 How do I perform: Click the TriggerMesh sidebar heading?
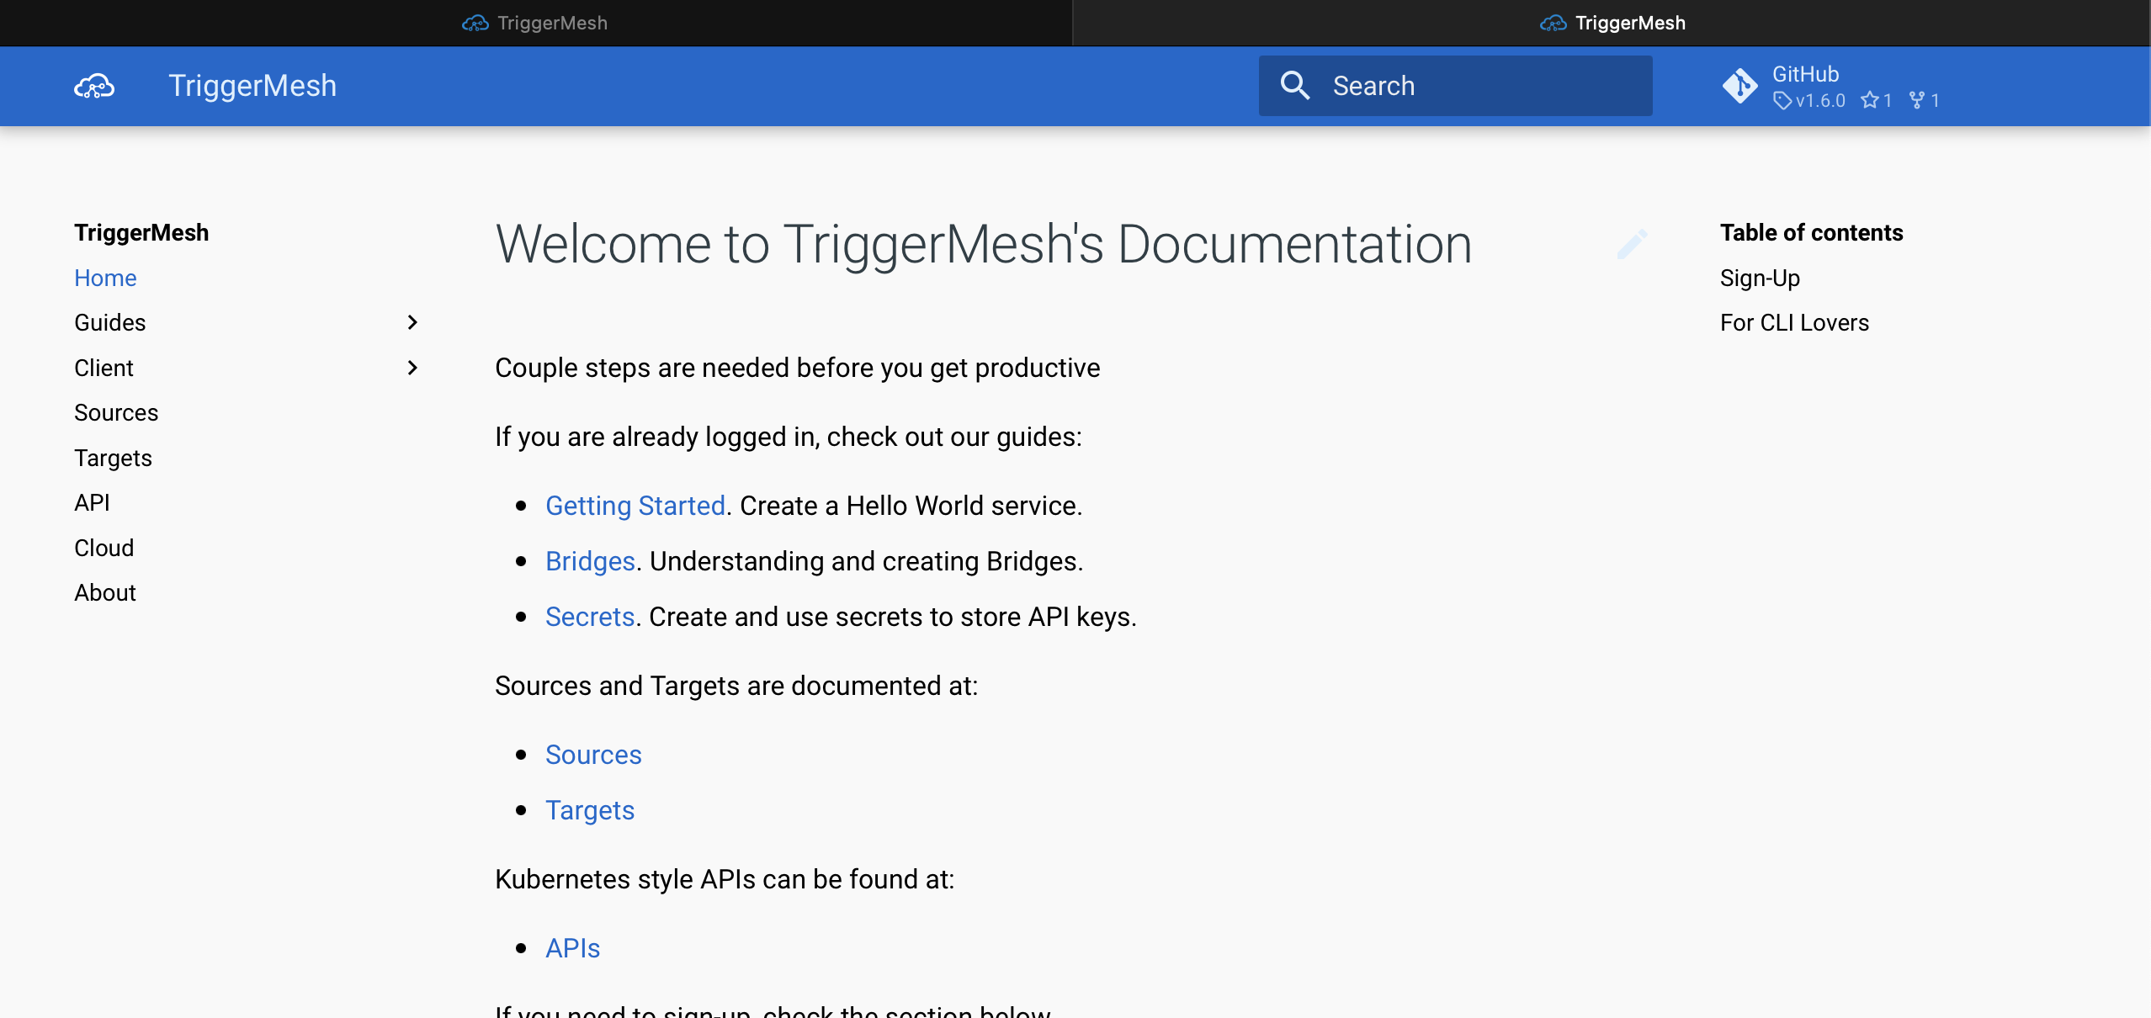pos(141,232)
